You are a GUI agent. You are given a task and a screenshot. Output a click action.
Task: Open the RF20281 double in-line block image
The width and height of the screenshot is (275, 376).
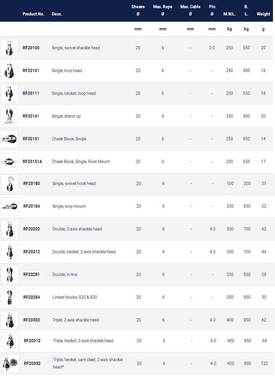(x=10, y=274)
